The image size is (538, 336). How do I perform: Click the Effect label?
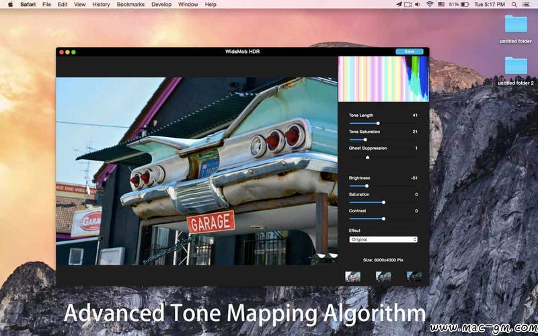coord(354,230)
